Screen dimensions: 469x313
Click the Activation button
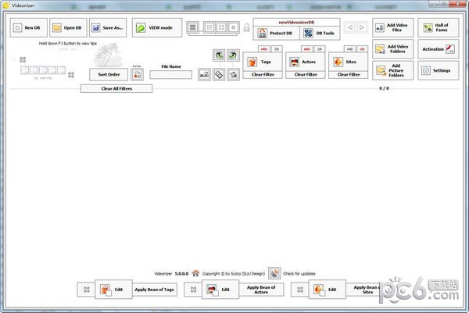click(x=438, y=48)
